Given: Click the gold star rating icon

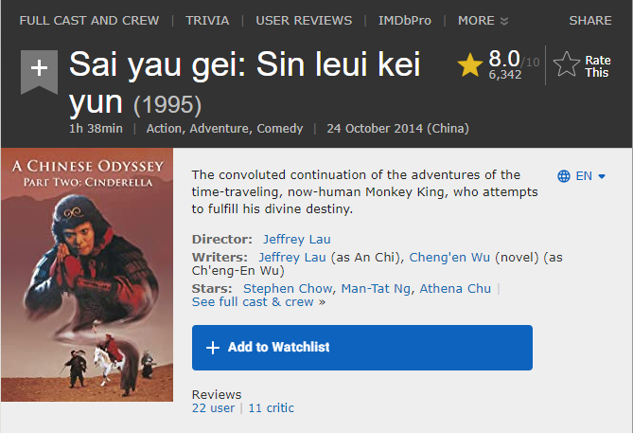Looking at the screenshot, I should (470, 65).
